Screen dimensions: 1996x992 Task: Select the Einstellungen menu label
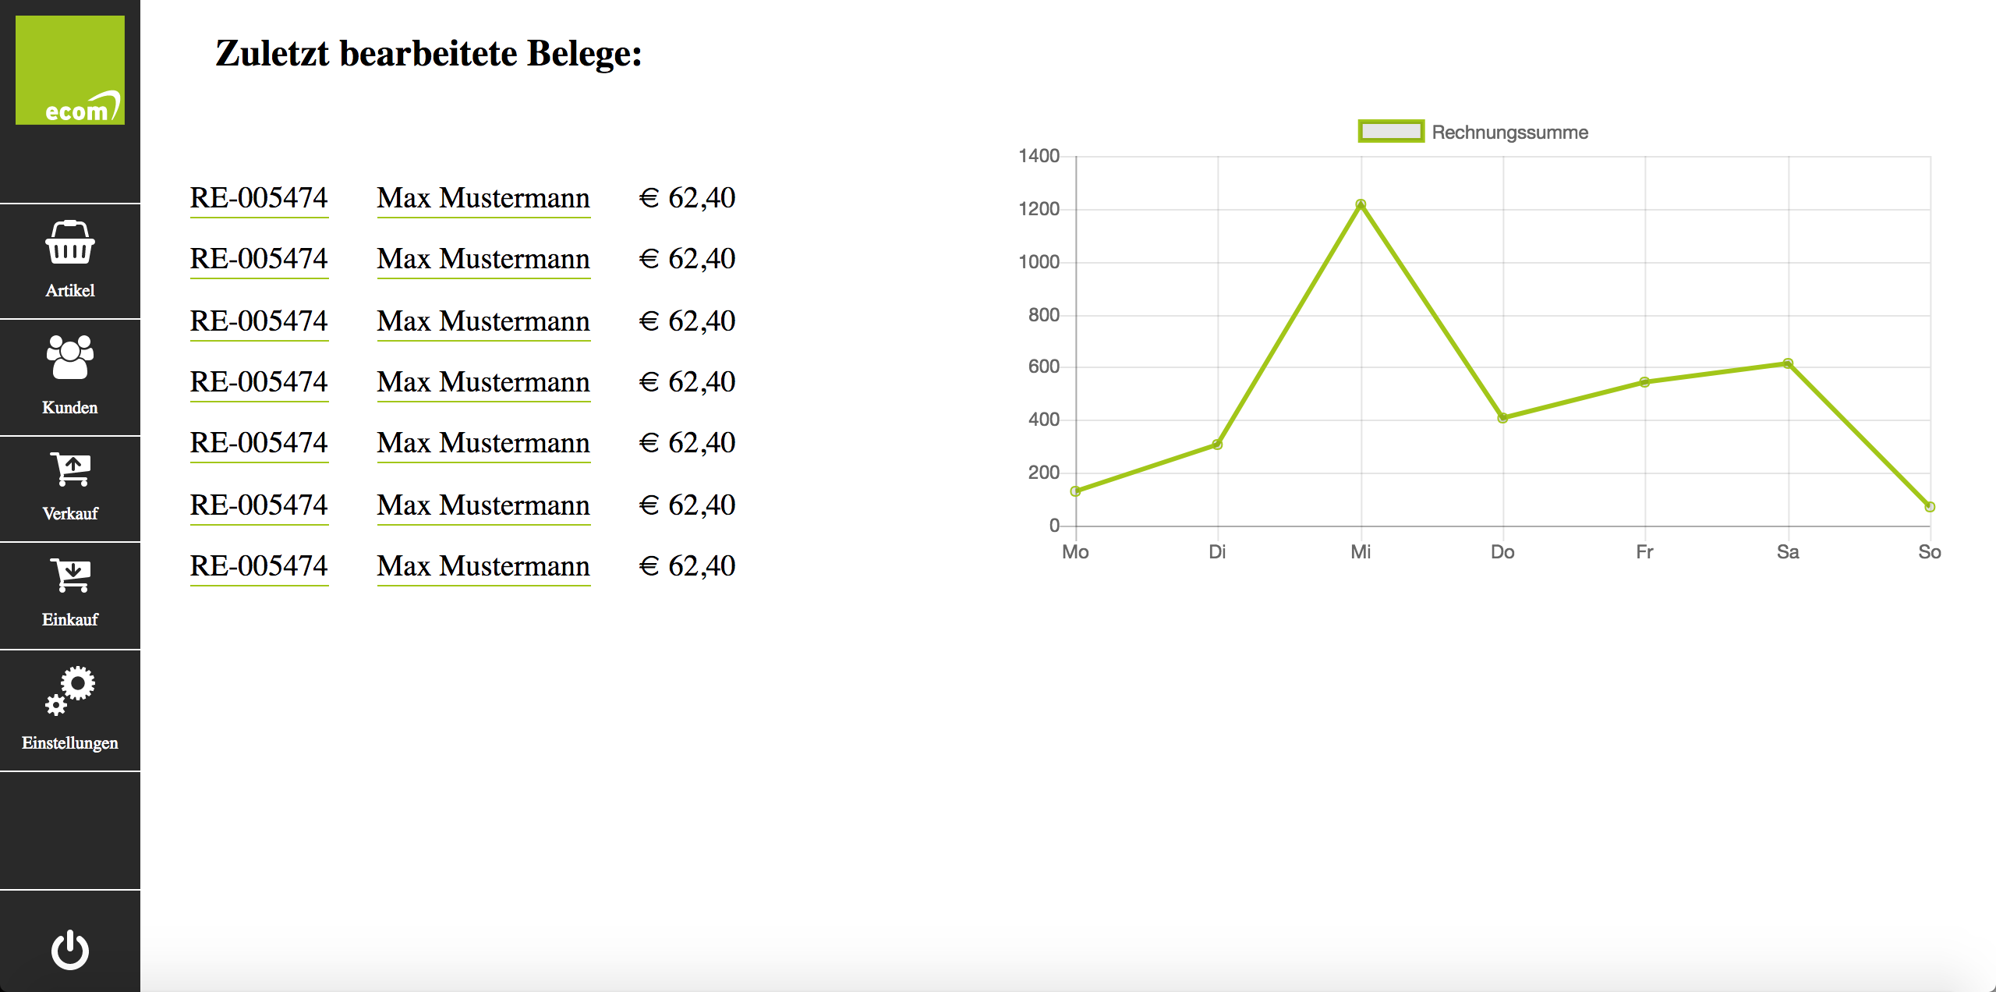(x=70, y=743)
